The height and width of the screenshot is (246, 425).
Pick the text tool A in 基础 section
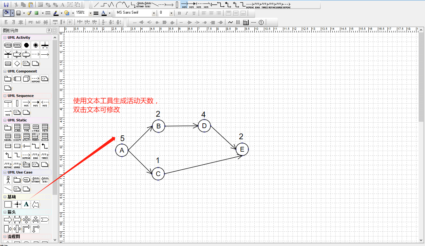[x=26, y=204]
